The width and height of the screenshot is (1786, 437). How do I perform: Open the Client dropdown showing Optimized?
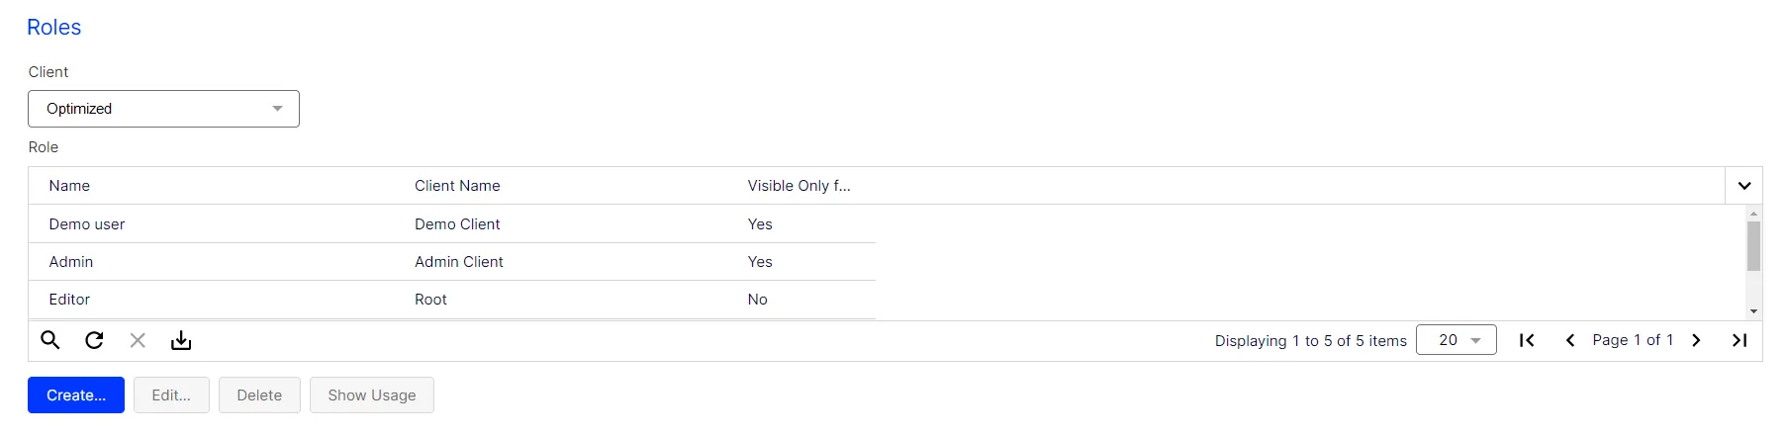coord(163,109)
